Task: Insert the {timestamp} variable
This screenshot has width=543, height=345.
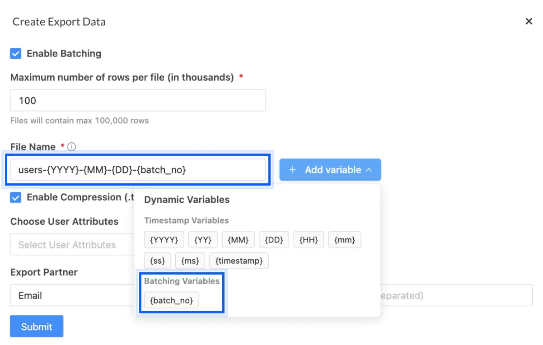Action: [x=239, y=261]
